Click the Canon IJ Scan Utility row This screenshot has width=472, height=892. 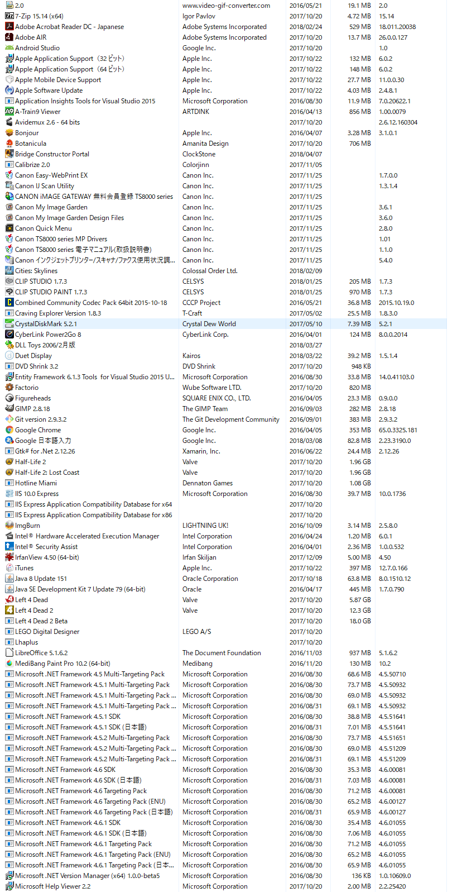click(x=225, y=185)
